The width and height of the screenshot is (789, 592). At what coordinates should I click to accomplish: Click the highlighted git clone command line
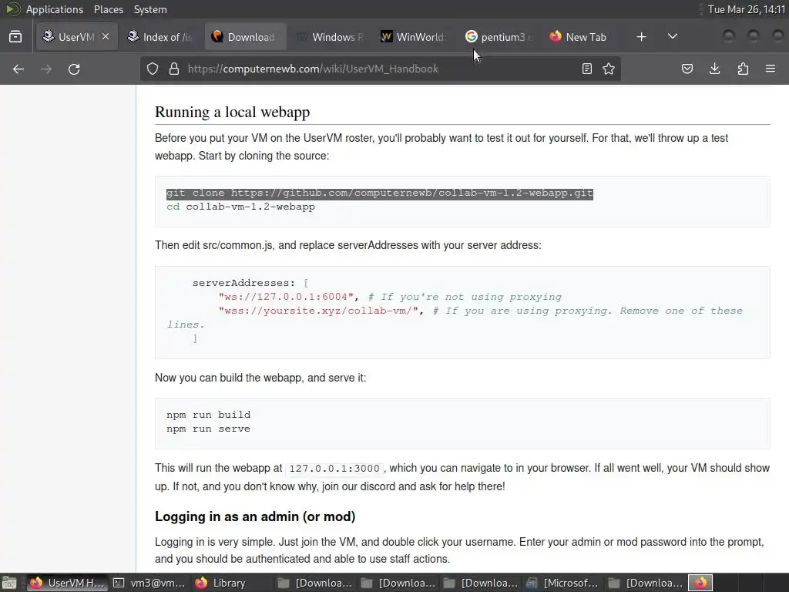[x=380, y=193]
